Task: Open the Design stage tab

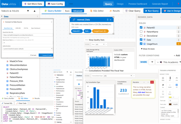Action: click(x=120, y=4)
